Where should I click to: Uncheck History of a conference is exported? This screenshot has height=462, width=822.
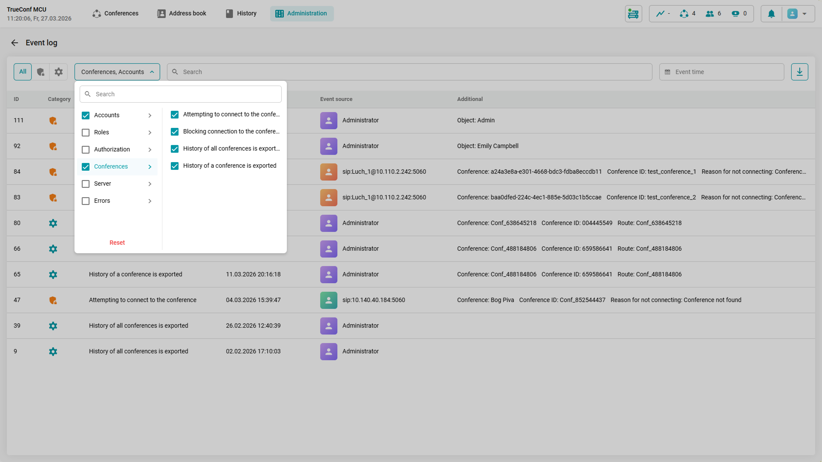point(175,166)
